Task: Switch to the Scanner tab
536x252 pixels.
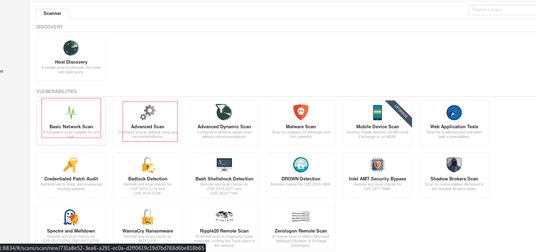Action: pyautogui.click(x=52, y=14)
